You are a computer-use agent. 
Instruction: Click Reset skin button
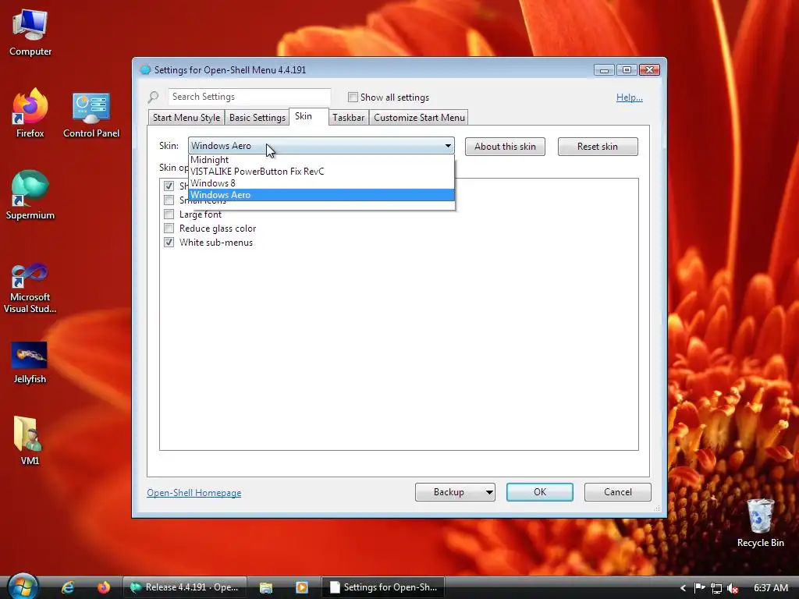[x=597, y=147]
